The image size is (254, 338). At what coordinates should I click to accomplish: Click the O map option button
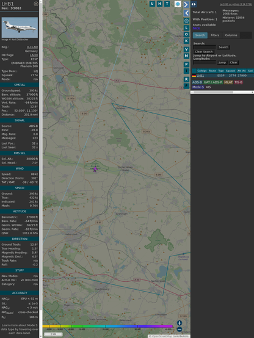coord(186,34)
